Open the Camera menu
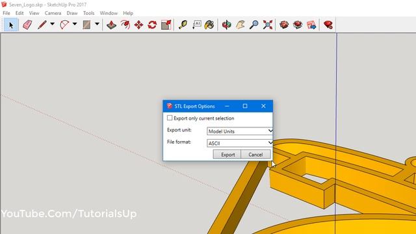416x234 pixels. [53, 13]
